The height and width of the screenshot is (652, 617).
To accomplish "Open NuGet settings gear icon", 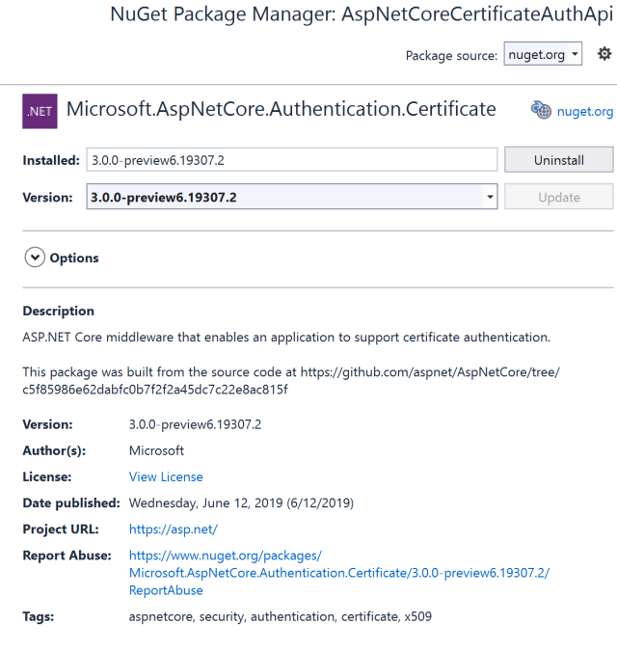I will pyautogui.click(x=604, y=54).
